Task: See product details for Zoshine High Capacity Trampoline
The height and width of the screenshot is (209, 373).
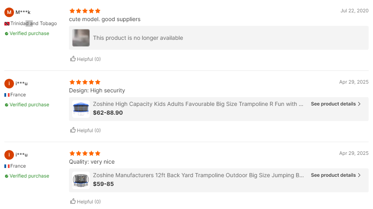Action: click(x=333, y=104)
